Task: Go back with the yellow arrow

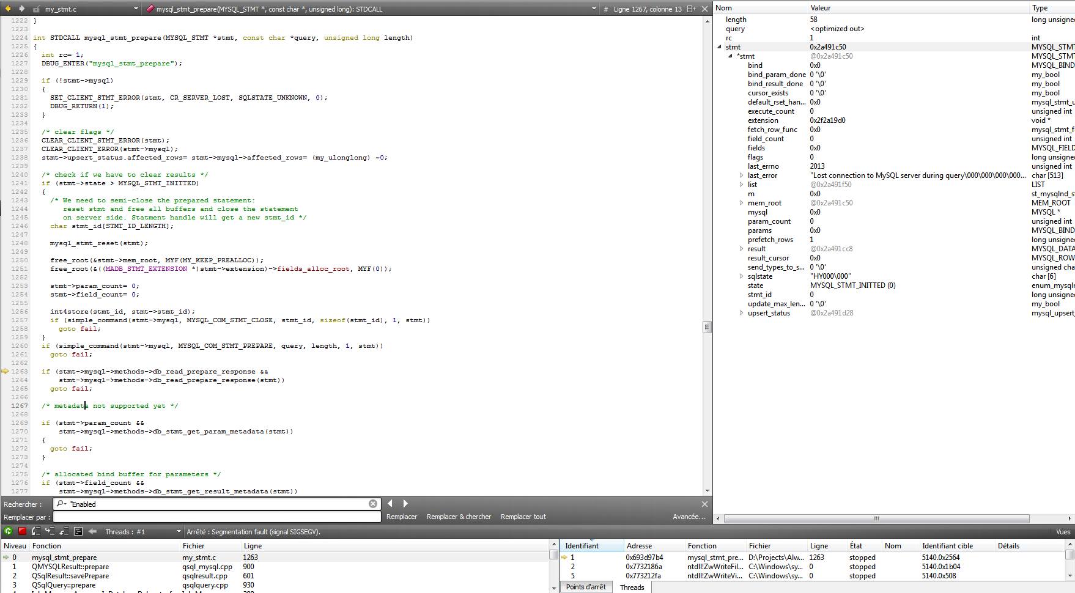Action: [x=9, y=9]
